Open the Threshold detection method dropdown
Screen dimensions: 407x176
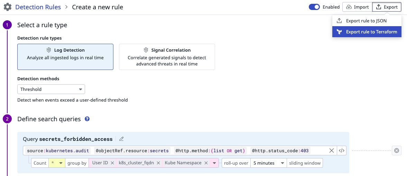[51, 90]
